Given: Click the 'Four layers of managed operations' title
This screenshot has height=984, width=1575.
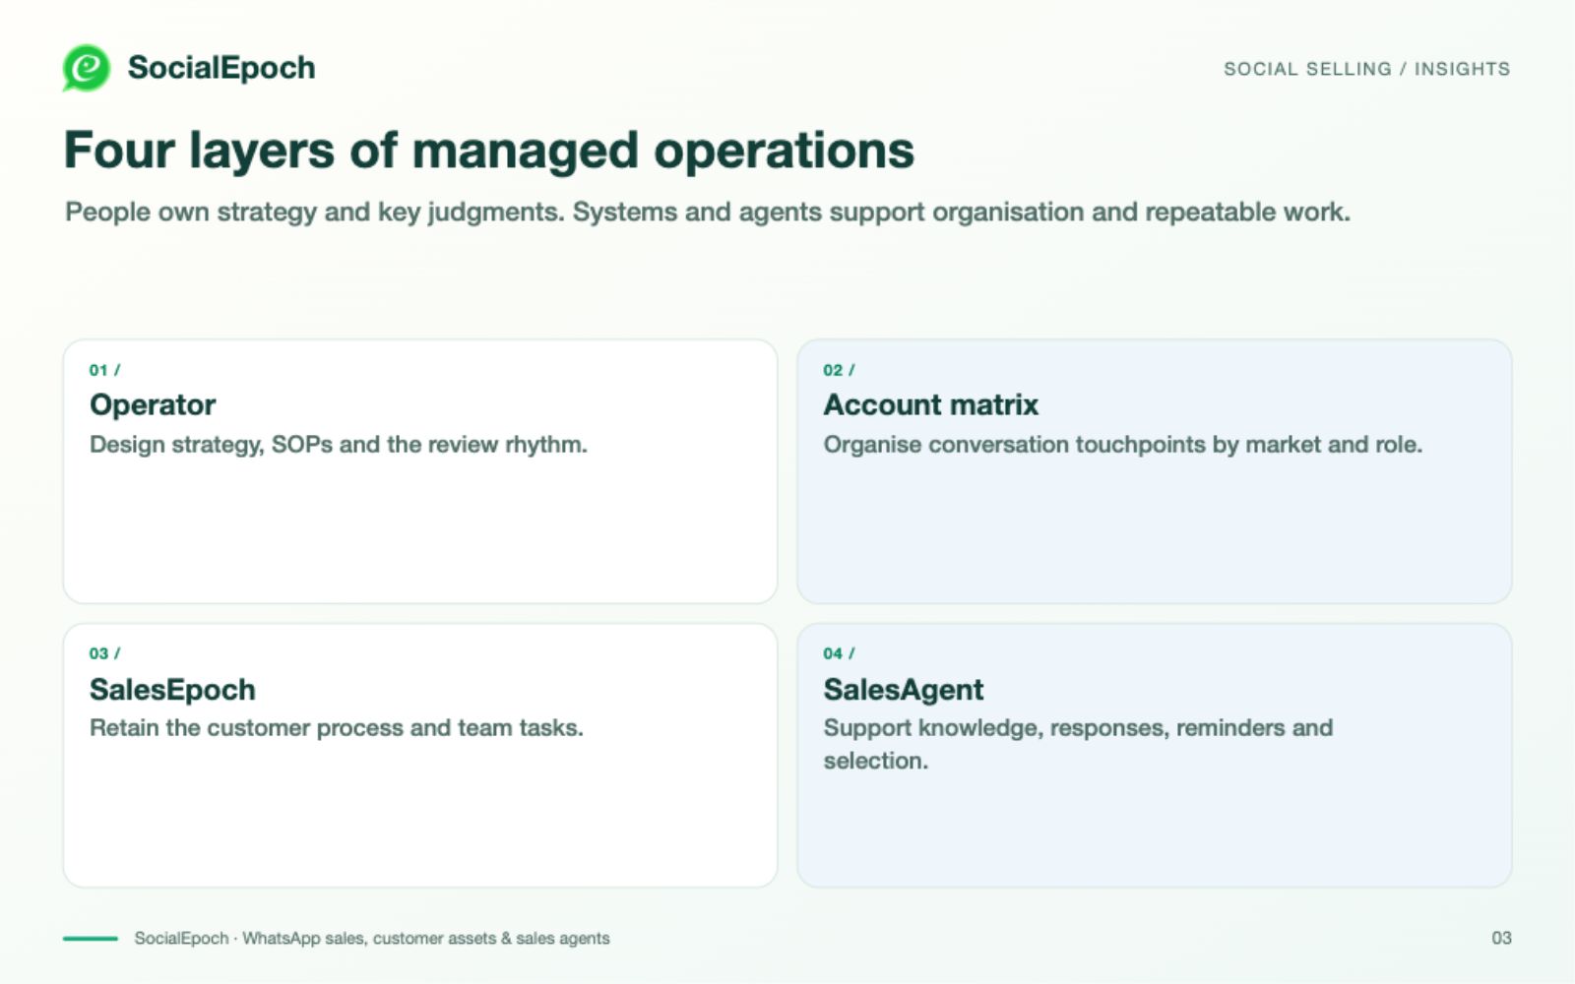Looking at the screenshot, I should (x=489, y=151).
